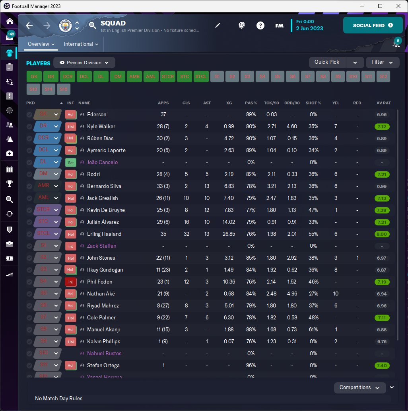This screenshot has width=408, height=411.
Task: Open the Home sidebar icon
Action: [10, 21]
